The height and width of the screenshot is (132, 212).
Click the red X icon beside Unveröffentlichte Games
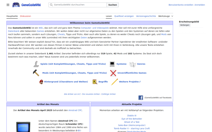coord(113,73)
